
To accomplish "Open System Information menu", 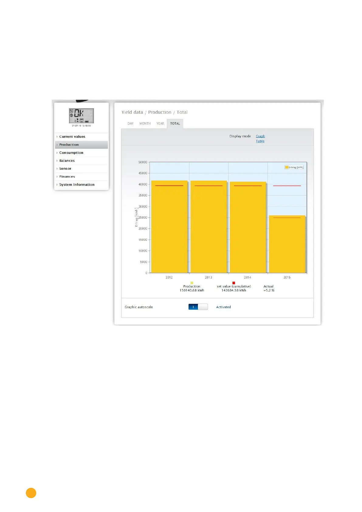I will tap(77, 185).
